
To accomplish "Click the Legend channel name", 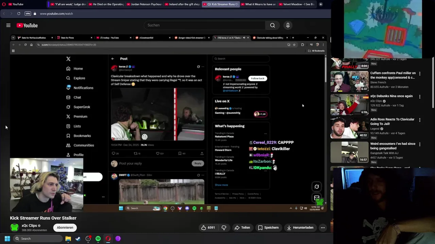I will tap(375, 129).
